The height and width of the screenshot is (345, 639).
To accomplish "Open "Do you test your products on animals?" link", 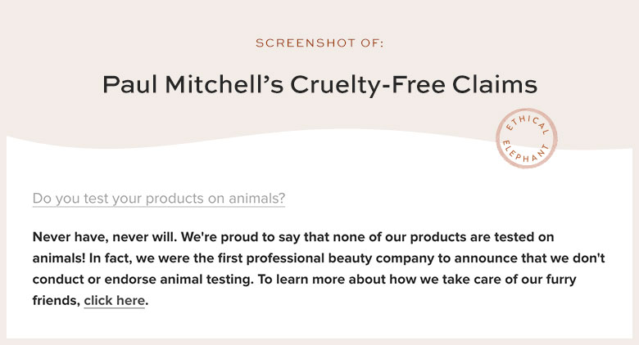I will point(159,199).
